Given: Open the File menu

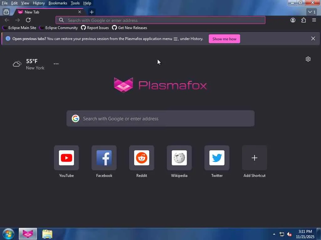Looking at the screenshot, I should (4, 3).
